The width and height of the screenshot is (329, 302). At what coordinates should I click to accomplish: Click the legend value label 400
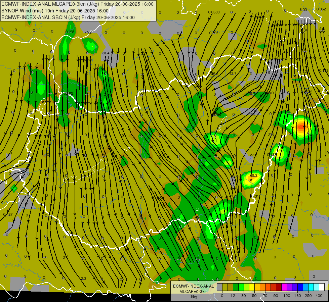click(319, 296)
